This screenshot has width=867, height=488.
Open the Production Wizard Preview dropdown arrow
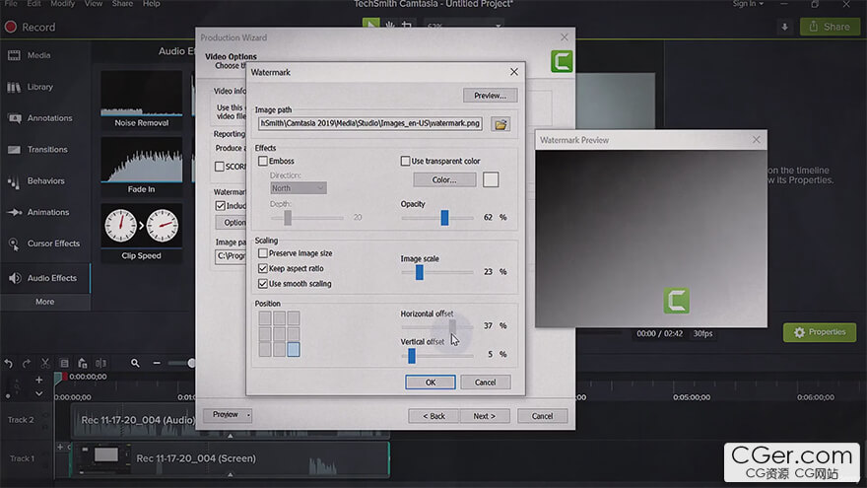pos(248,415)
